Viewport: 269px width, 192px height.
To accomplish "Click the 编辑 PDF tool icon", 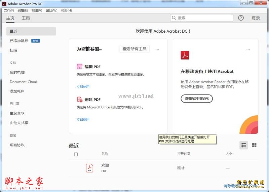I will 79,67.
